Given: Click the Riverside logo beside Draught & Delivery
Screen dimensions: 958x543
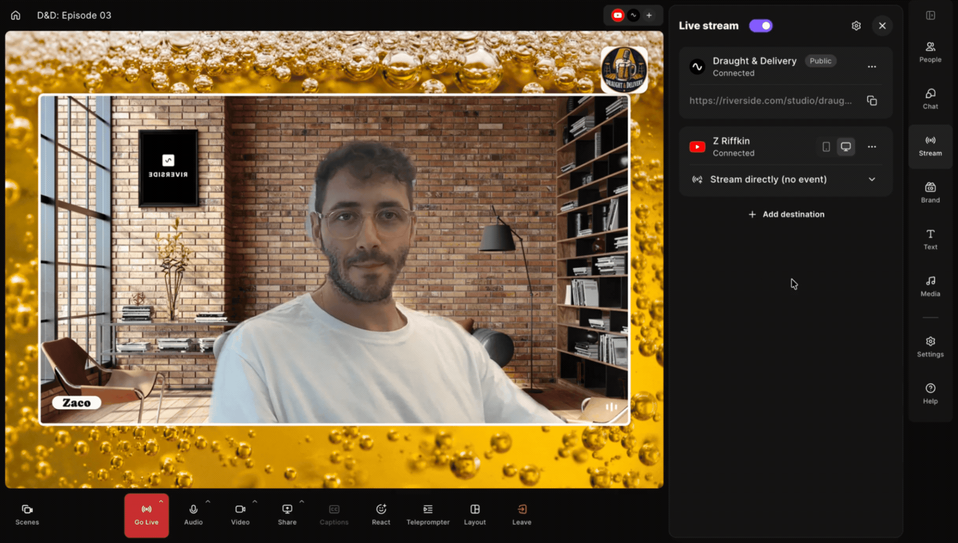Looking at the screenshot, I should [x=697, y=67].
